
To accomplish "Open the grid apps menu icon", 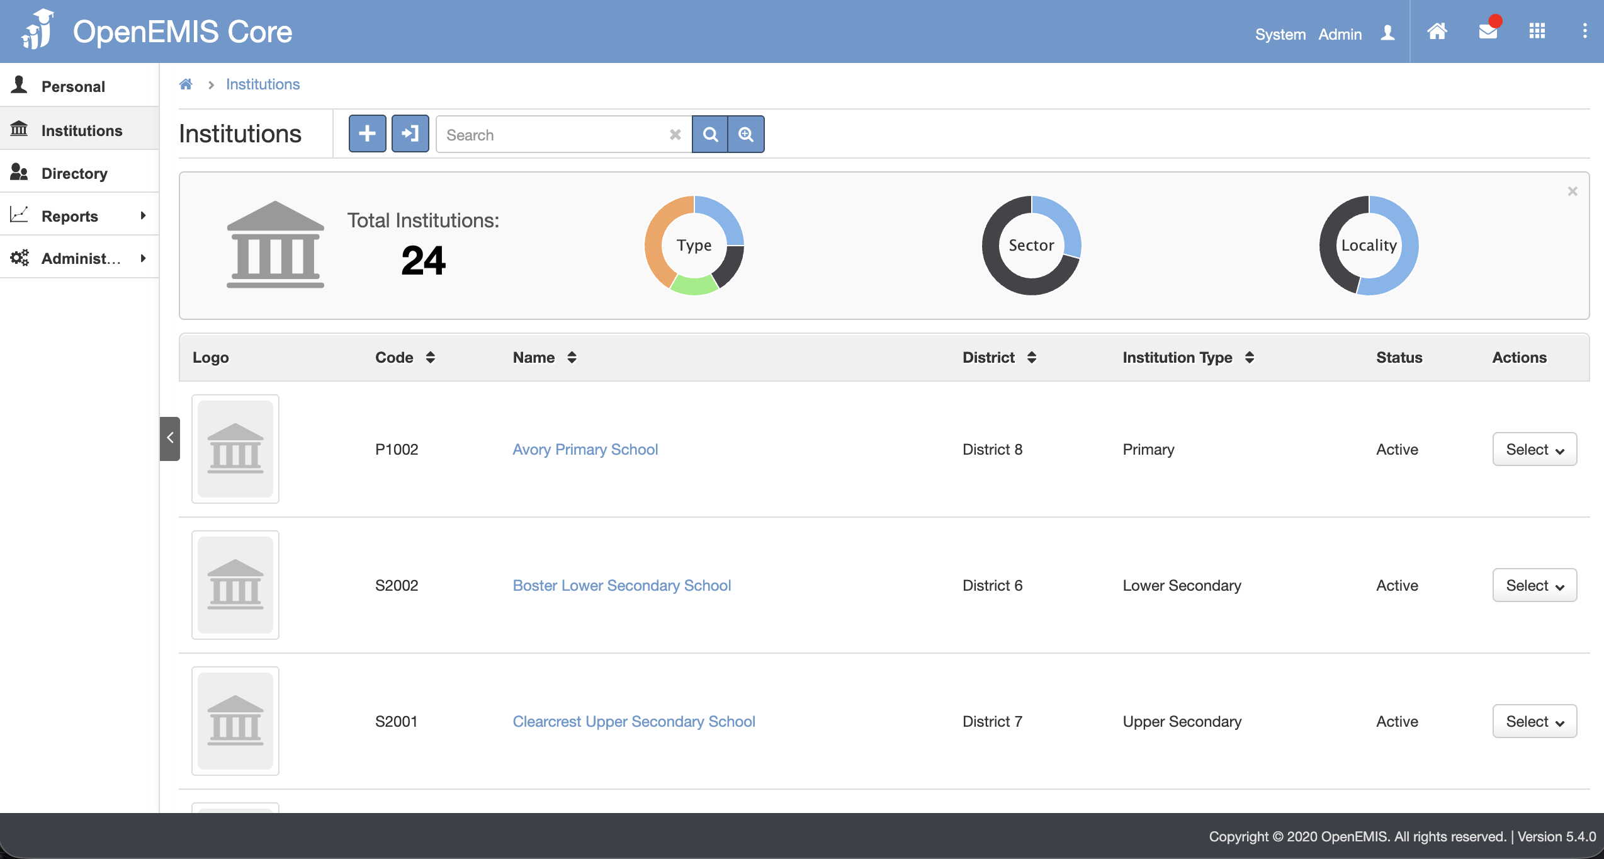I will tap(1537, 31).
